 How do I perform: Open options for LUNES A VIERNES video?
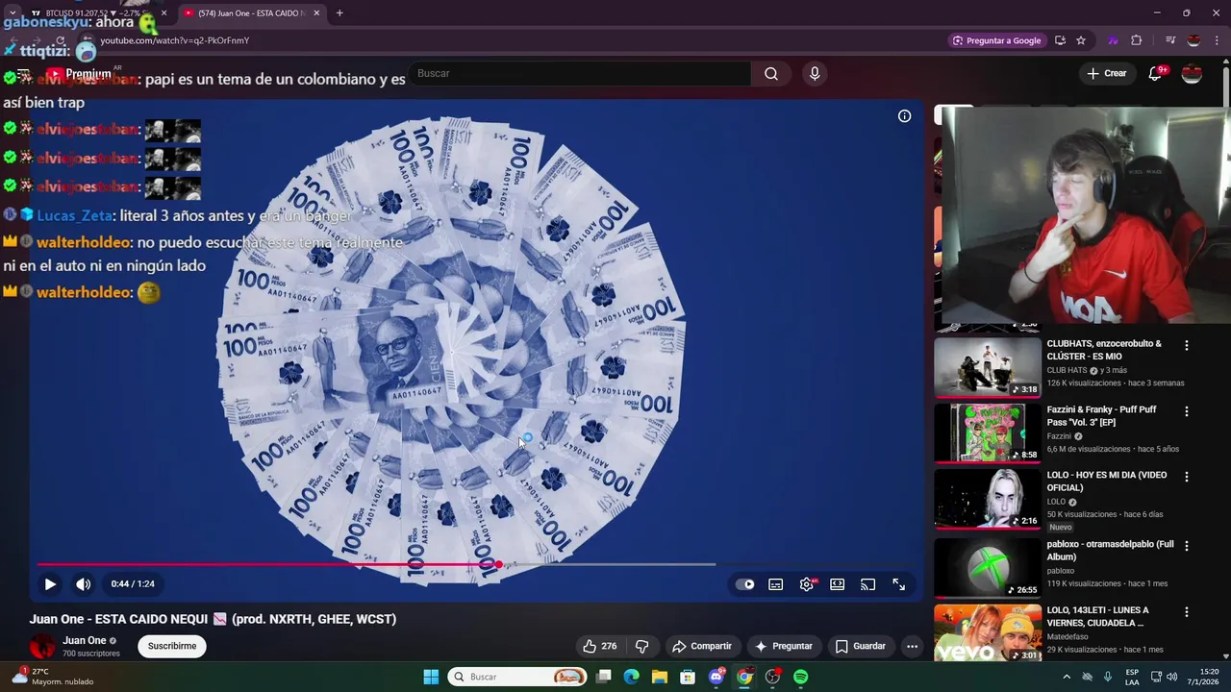tap(1187, 611)
